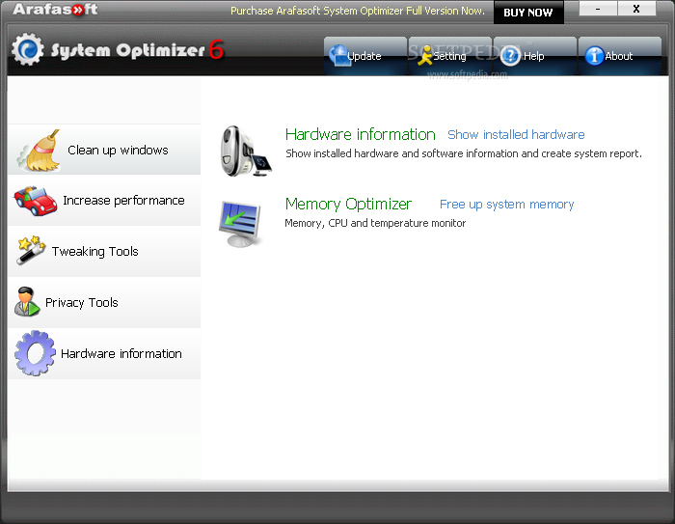Click the monitor icon for Memory Optimizer
This screenshot has height=524, width=675.
tap(240, 224)
